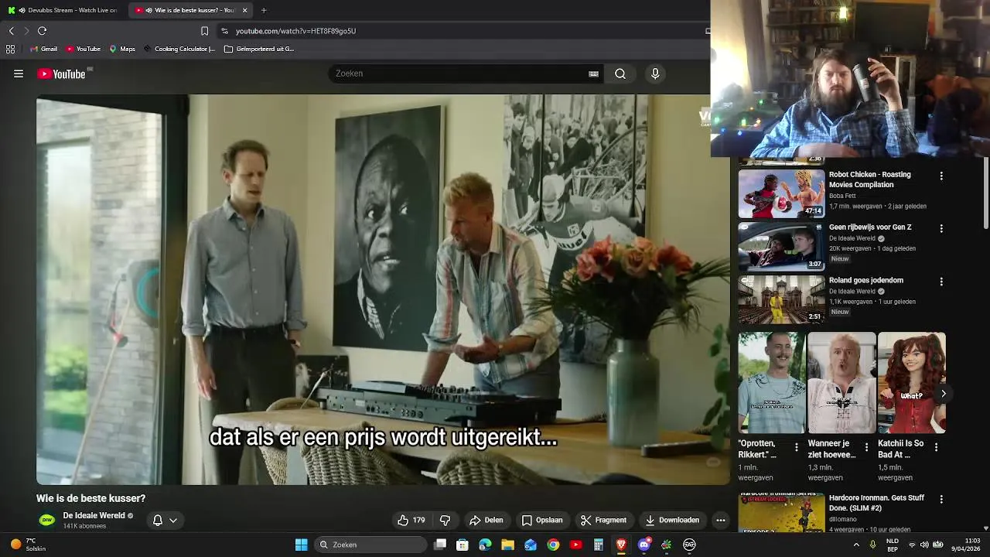Open options menu for 'Geen rijbewijs voor Gen Z'
The image size is (990, 557).
point(941,229)
